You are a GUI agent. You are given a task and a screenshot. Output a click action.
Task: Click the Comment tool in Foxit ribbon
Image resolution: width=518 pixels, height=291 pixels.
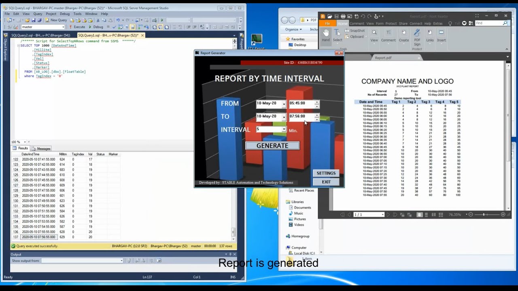pyautogui.click(x=388, y=36)
